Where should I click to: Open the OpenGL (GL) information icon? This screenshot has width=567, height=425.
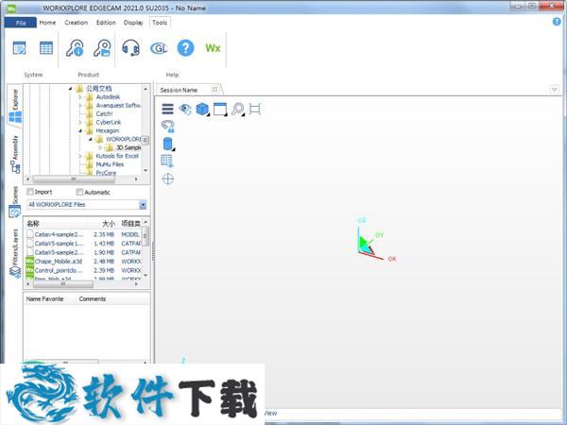pyautogui.click(x=159, y=48)
